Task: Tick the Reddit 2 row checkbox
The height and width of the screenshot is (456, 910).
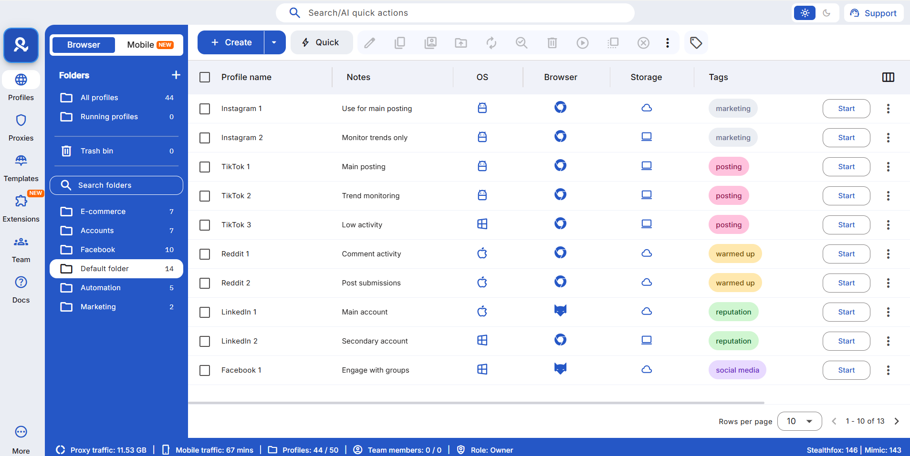Action: tap(205, 283)
